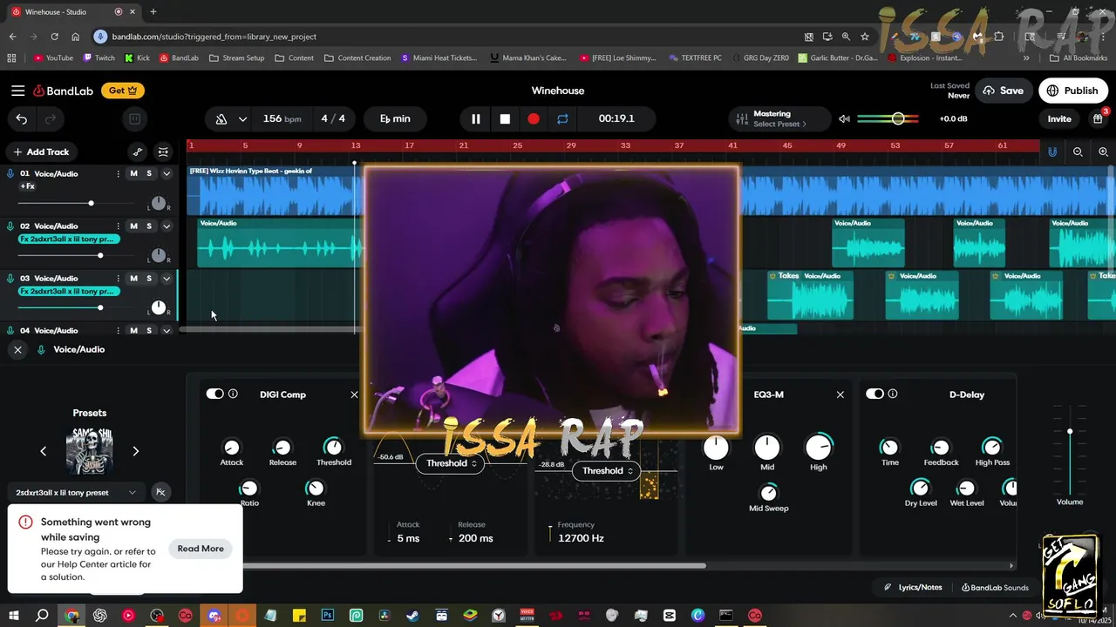The image size is (1116, 627).
Task: Click the collapse tracks icon beside automation
Action: (x=163, y=152)
